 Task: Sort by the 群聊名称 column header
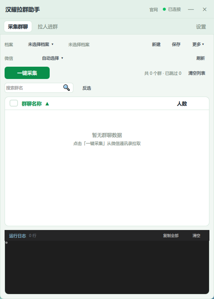coord(32,104)
